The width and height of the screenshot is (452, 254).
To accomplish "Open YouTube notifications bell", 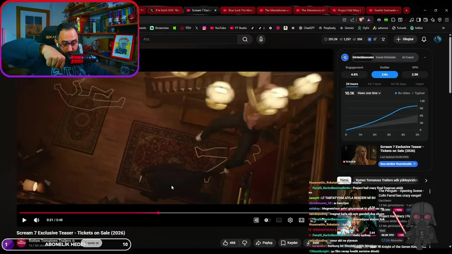I will 424,39.
